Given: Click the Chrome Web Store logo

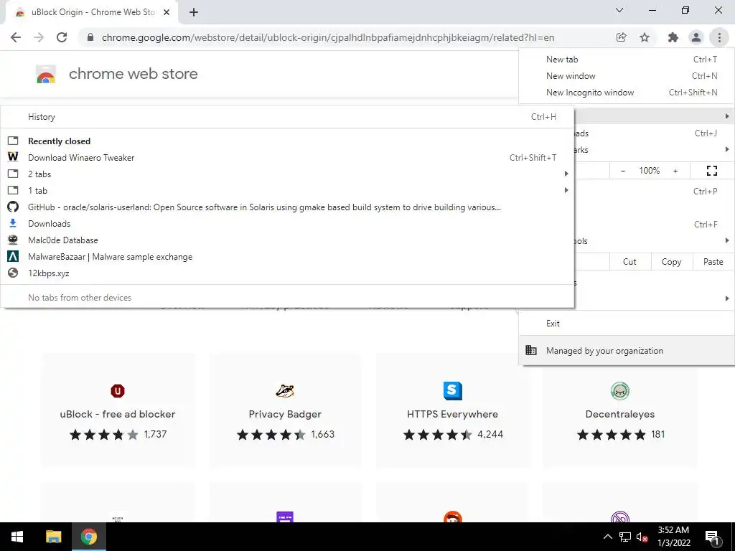Looking at the screenshot, I should pyautogui.click(x=46, y=74).
